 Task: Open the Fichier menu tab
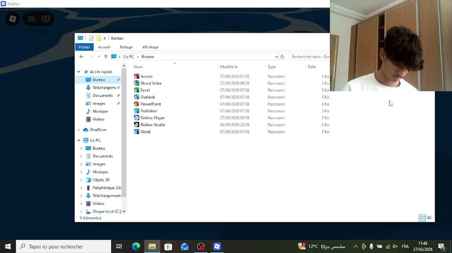(x=84, y=47)
